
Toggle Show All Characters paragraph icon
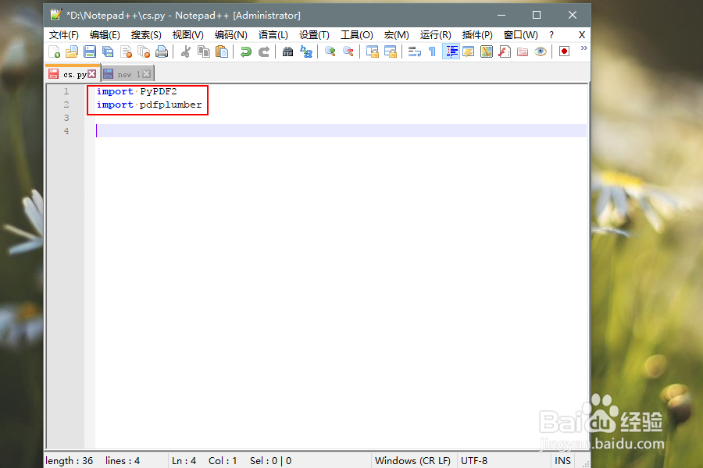432,51
